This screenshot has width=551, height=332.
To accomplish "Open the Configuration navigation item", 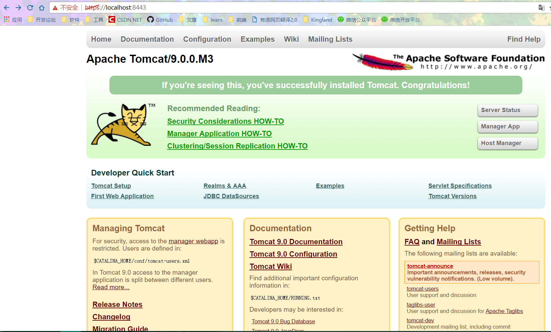I will [207, 39].
